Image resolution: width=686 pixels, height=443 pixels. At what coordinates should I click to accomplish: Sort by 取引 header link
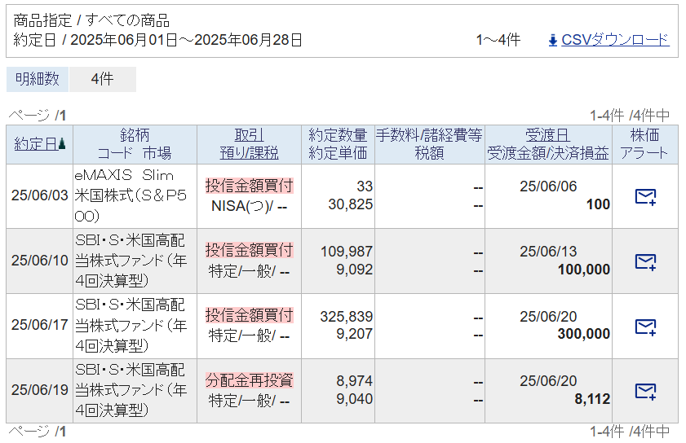pyautogui.click(x=249, y=135)
